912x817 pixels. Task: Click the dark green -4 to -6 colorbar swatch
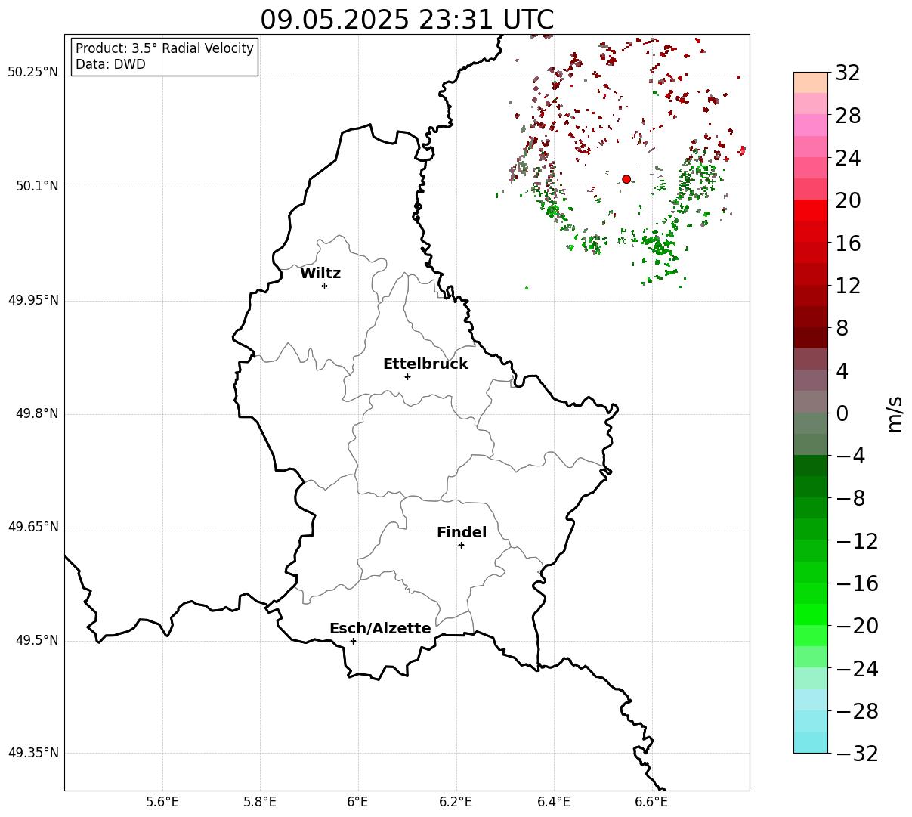(x=811, y=466)
